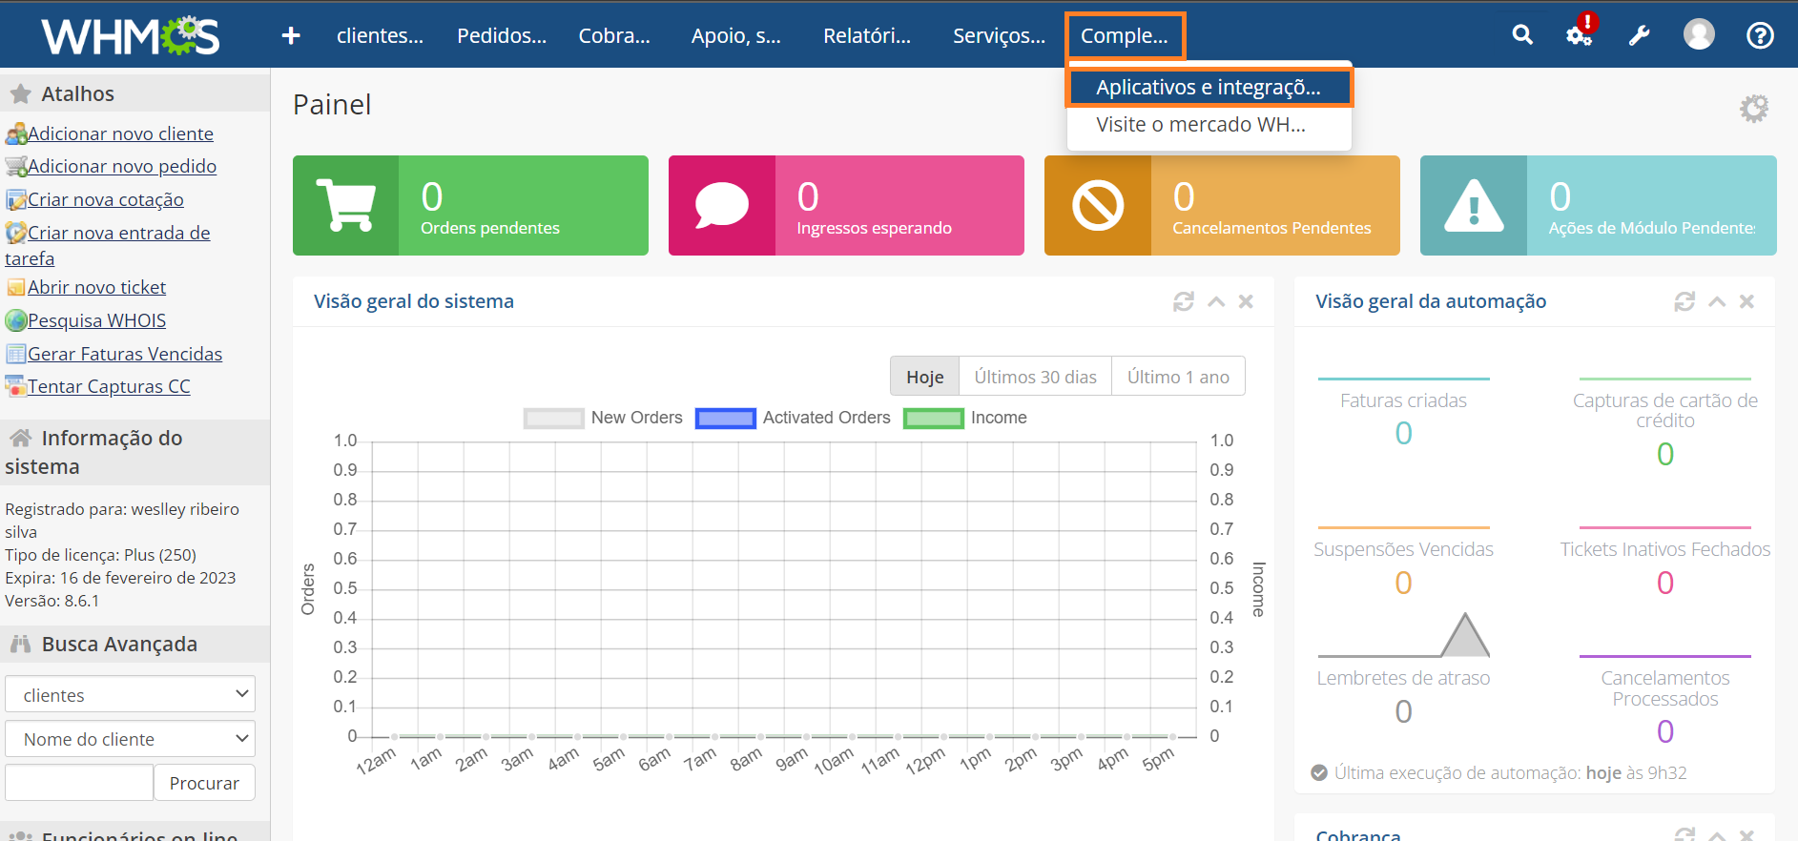The width and height of the screenshot is (1798, 841).
Task: Choose 'Visite o mercado WH...' menu item
Action: tap(1200, 125)
